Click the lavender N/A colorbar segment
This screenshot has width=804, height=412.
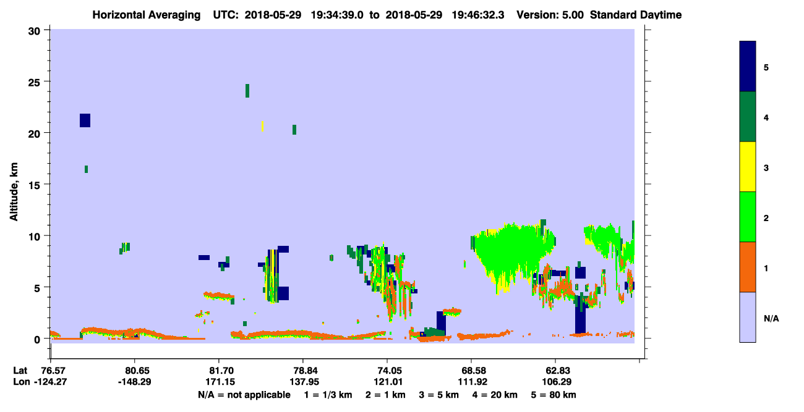coord(748,317)
